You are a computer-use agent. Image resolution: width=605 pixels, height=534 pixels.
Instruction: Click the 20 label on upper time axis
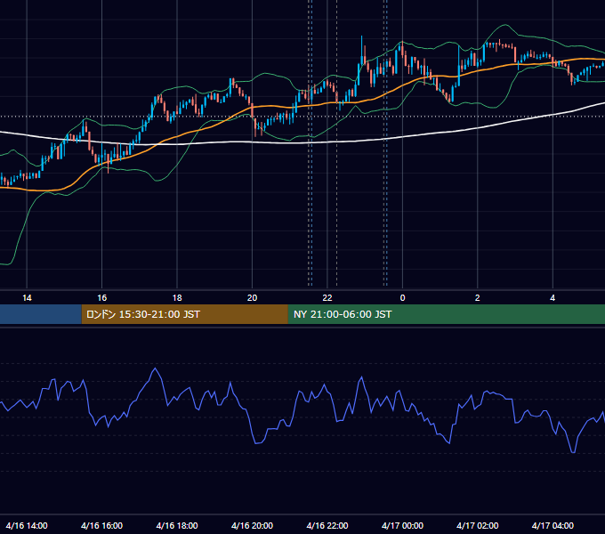[252, 298]
